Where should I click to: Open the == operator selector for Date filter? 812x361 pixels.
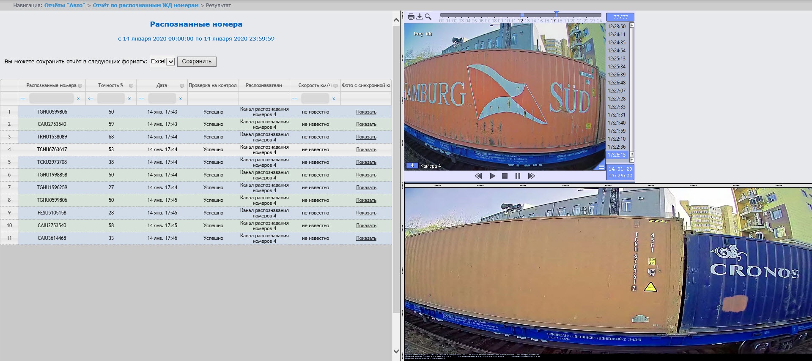tap(141, 99)
